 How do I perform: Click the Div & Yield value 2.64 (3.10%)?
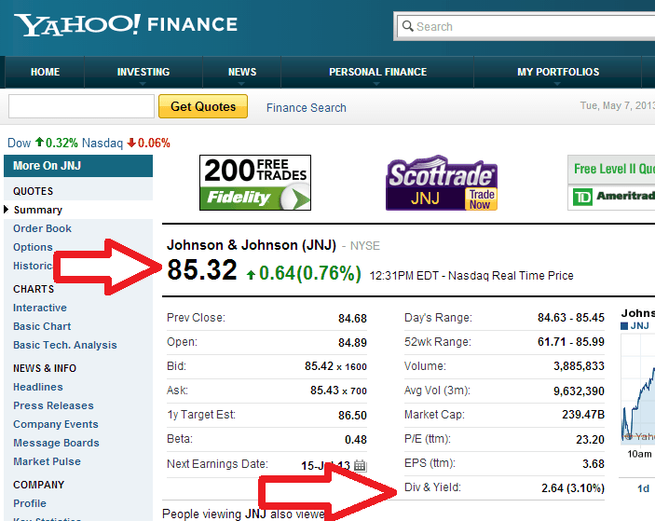point(573,488)
